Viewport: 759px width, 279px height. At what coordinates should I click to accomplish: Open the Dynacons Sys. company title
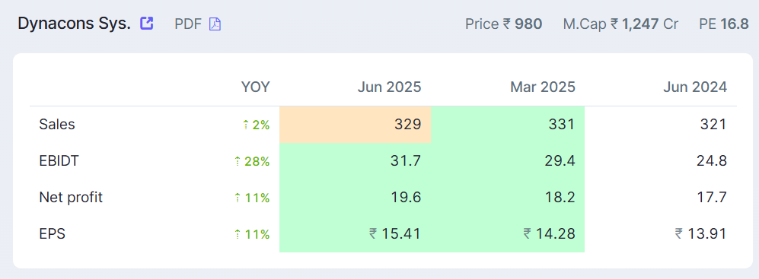pos(74,24)
